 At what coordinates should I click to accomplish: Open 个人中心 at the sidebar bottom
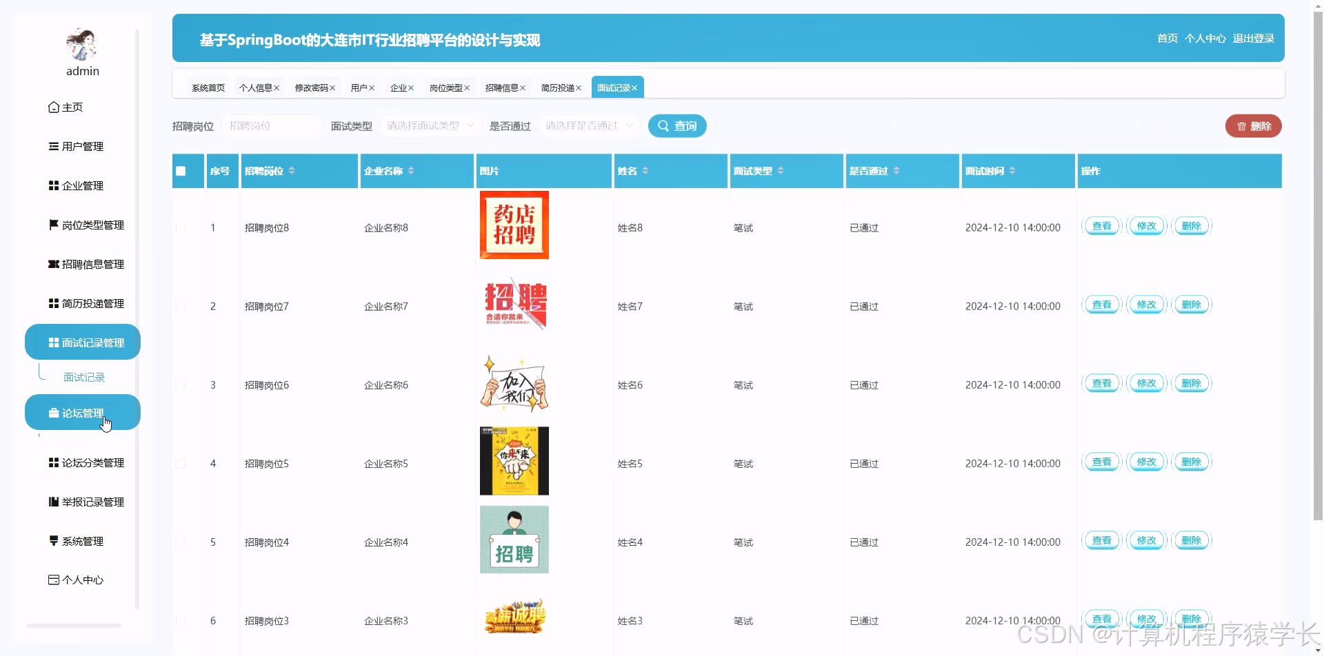[81, 580]
